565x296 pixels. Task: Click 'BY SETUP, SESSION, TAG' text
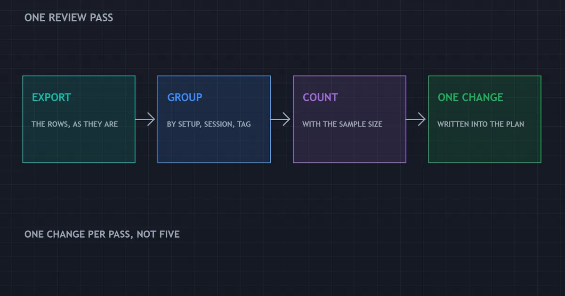coord(209,124)
